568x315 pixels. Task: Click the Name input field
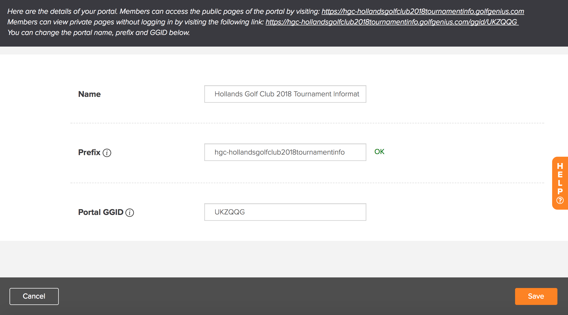[x=285, y=94]
